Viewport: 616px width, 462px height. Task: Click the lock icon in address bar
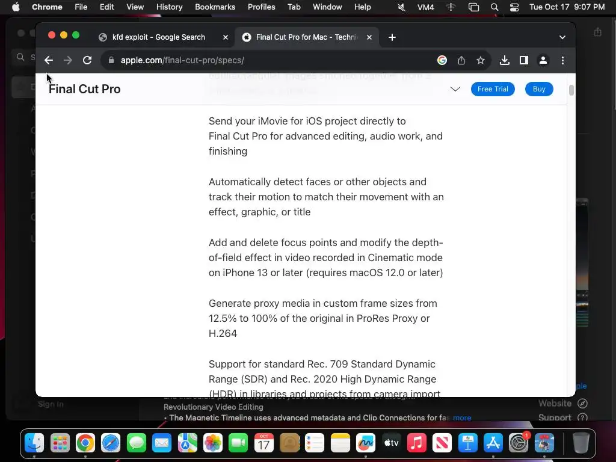coord(111,60)
